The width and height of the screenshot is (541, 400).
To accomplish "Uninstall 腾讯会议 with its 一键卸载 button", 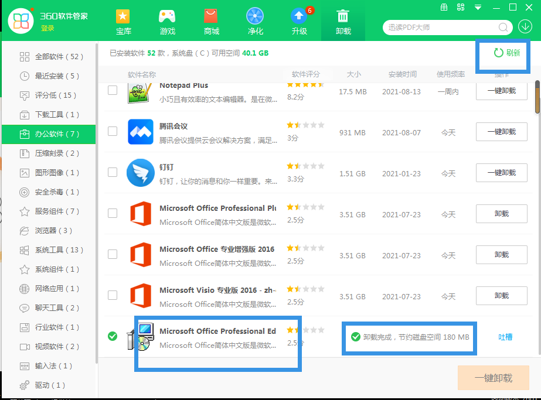I will (x=502, y=132).
